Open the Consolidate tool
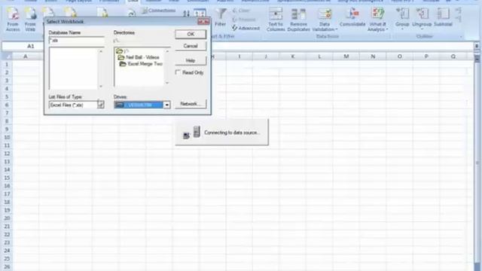Screen dimensions: 482x271 click(x=352, y=17)
